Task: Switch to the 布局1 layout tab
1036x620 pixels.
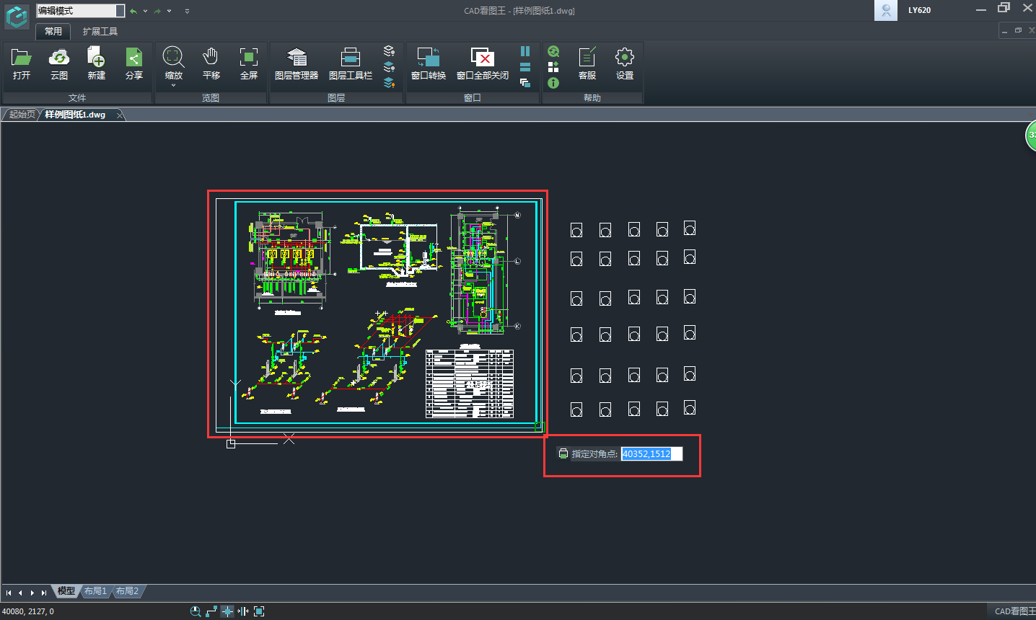Action: point(95,591)
